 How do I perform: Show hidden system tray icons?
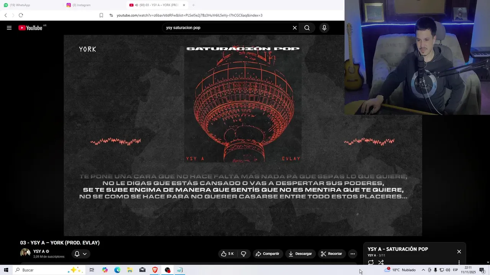pos(423,270)
